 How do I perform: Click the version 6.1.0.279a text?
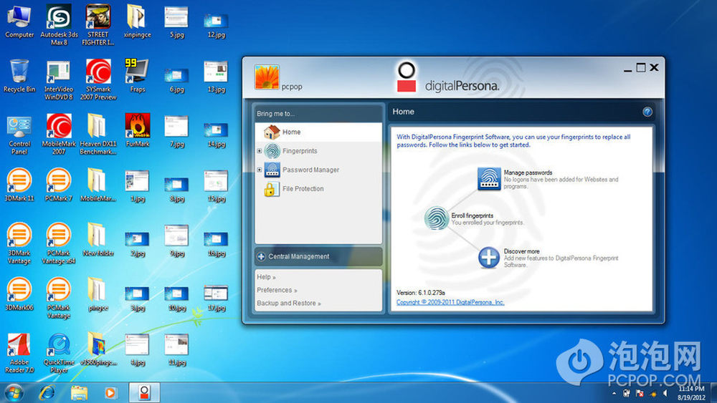[421, 293]
